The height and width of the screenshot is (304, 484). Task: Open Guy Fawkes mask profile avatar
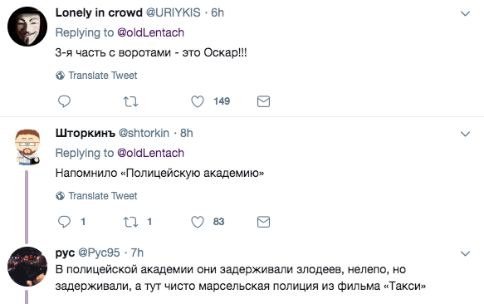[27, 27]
